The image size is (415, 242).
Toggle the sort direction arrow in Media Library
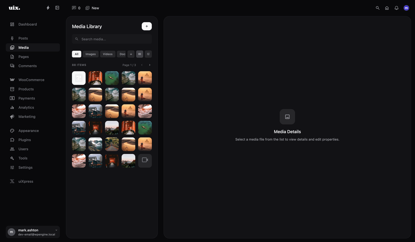click(131, 54)
